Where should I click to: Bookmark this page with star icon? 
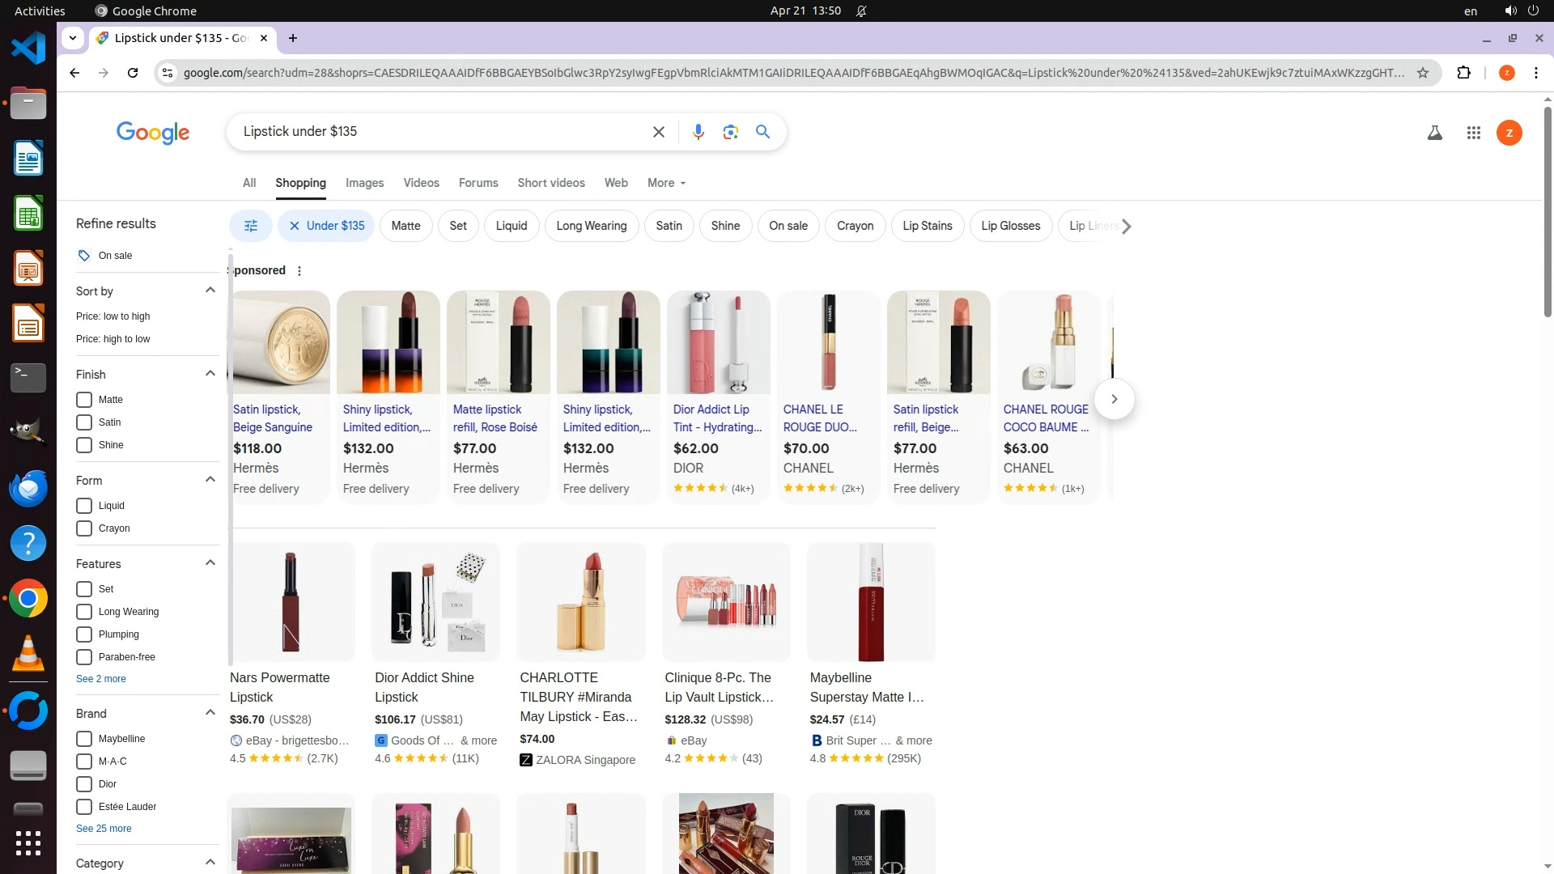tap(1422, 73)
